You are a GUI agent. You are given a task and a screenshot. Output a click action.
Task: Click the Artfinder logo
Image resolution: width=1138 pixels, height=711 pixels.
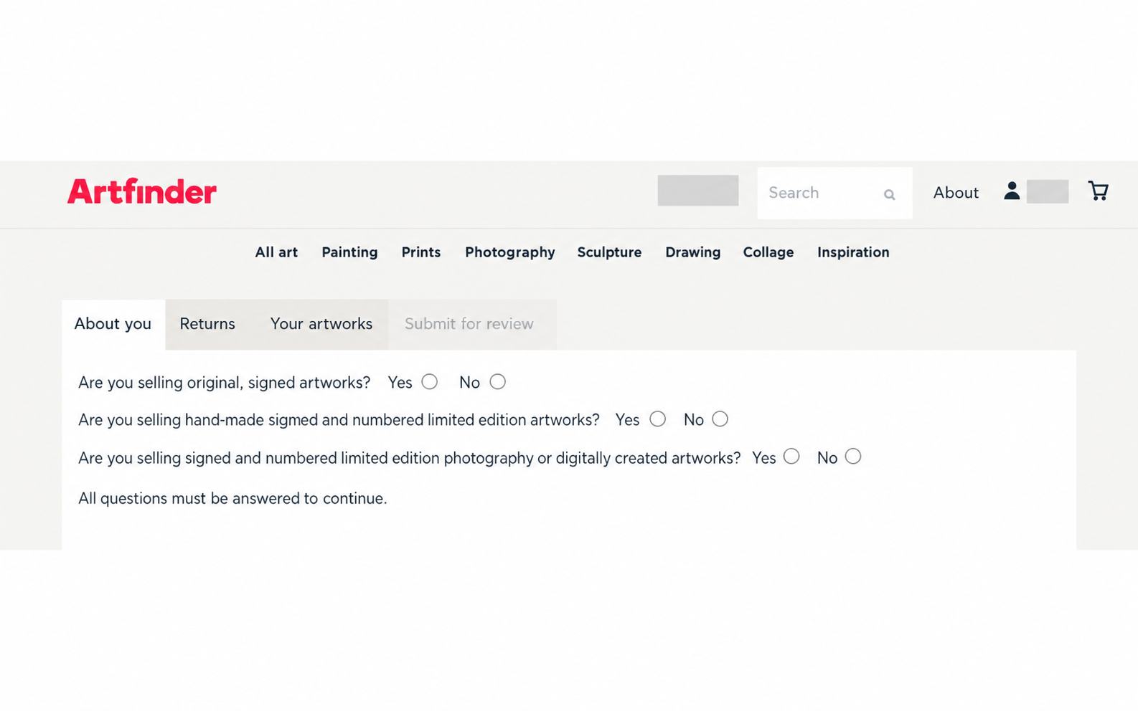pos(142,191)
